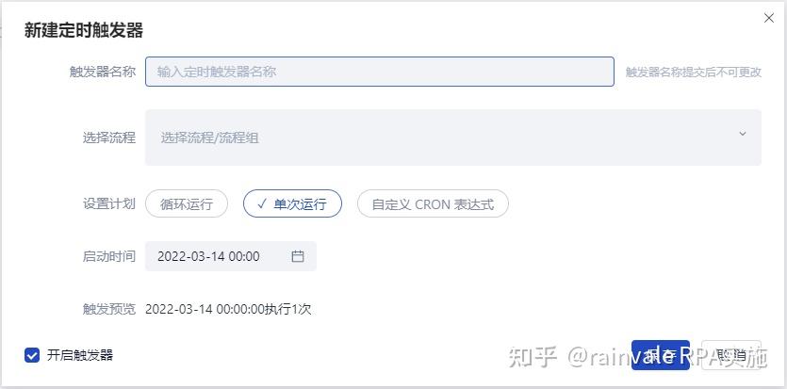
Task: Open the 2022-03-14 00:00 start time field
Action: coord(230,256)
